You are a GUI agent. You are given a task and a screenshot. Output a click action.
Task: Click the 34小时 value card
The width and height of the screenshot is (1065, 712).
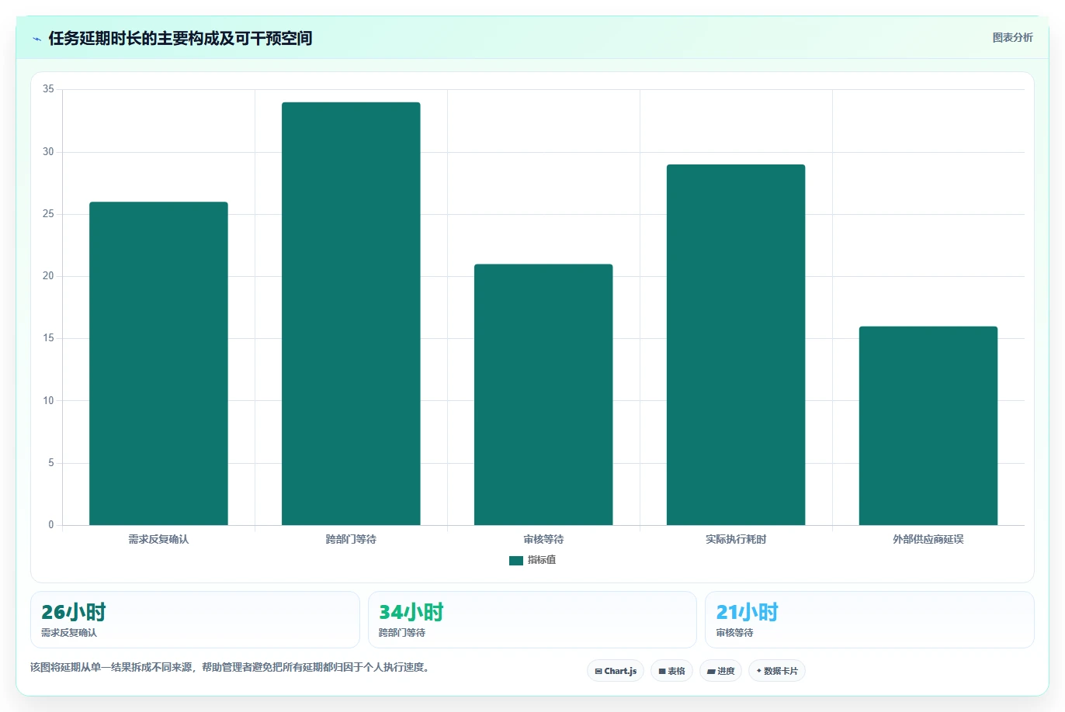532,620
